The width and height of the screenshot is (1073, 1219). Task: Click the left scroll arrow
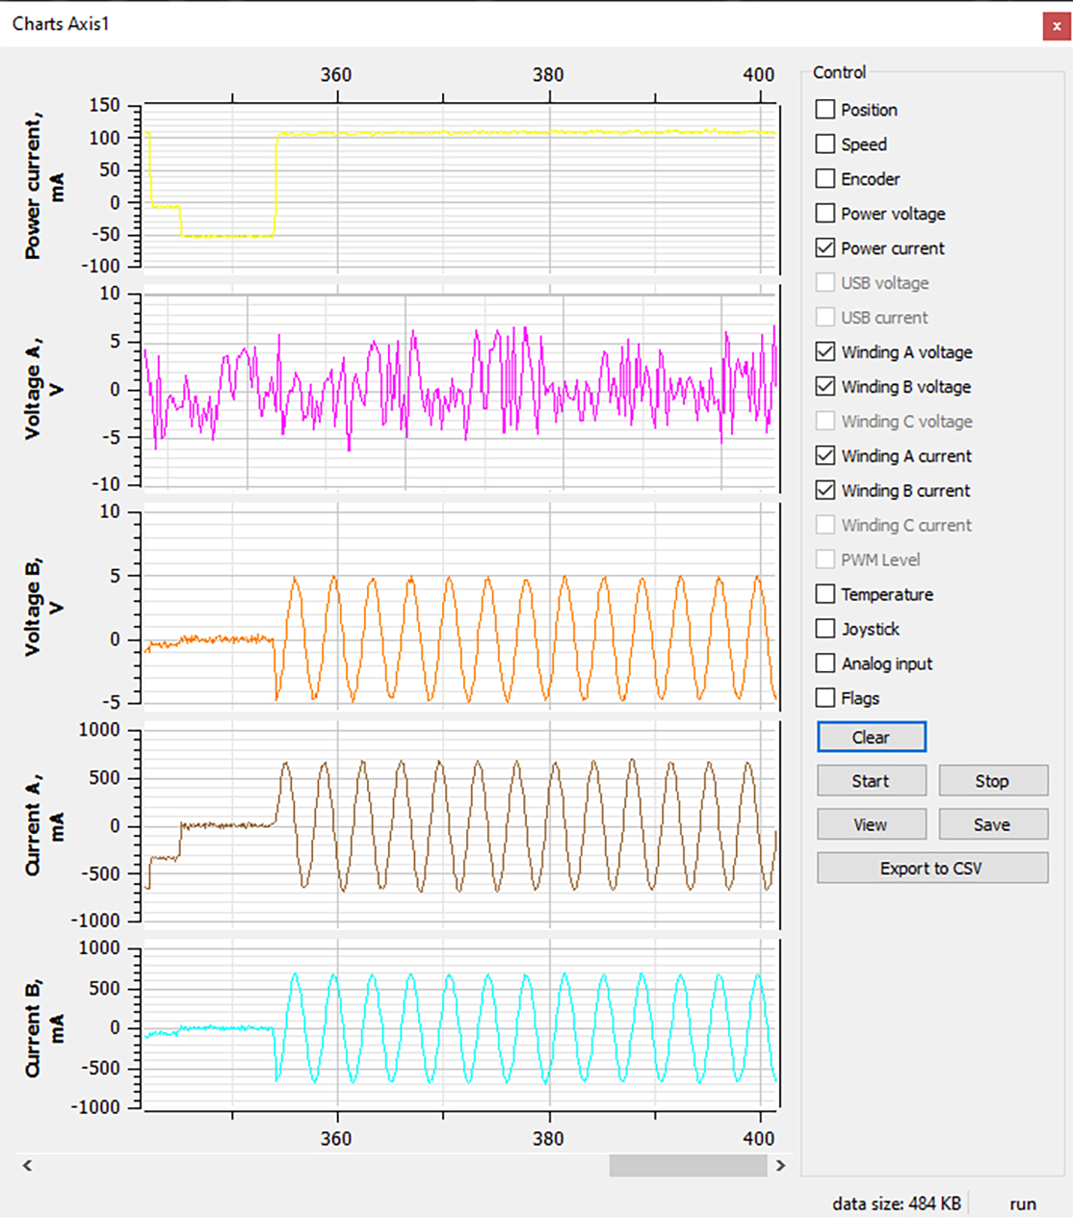point(27,1166)
